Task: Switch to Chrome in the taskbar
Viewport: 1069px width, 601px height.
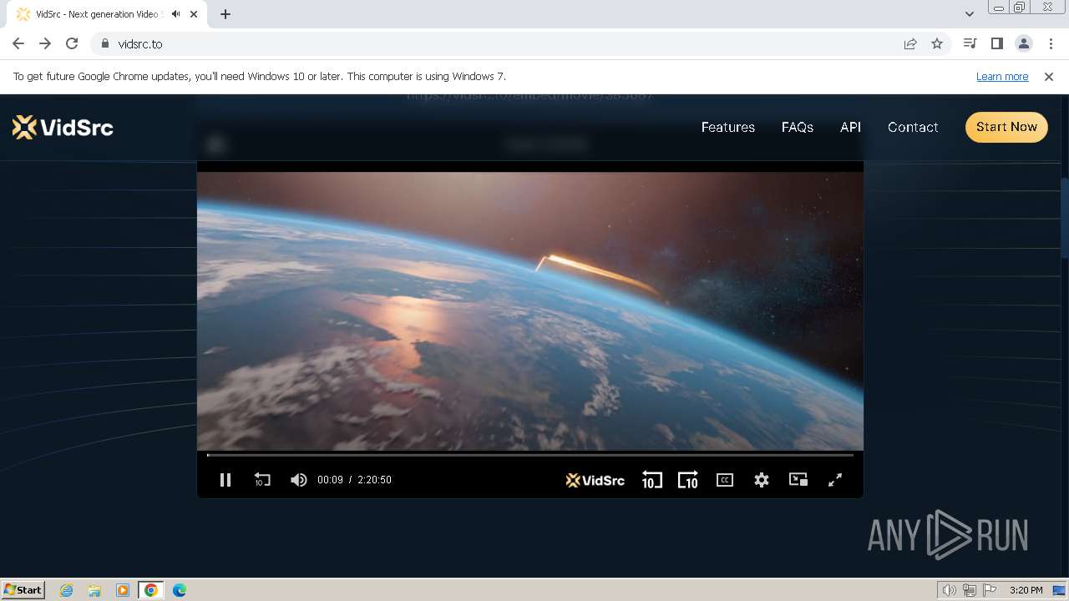Action: [151, 590]
